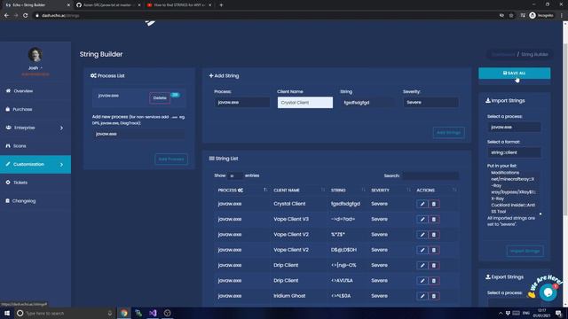Image resolution: width=568 pixels, height=319 pixels.
Task: Delete the Iridium Ghost row
Action: [x=434, y=296]
